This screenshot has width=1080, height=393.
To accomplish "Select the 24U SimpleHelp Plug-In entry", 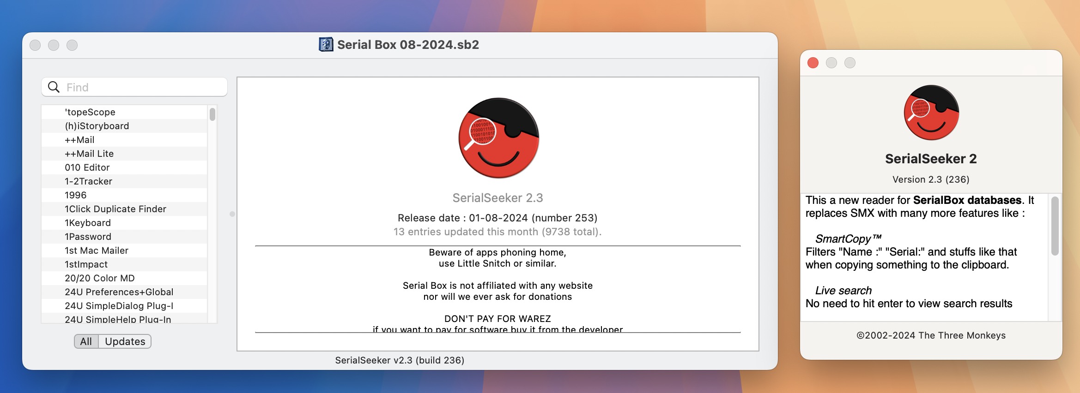I will tap(124, 318).
